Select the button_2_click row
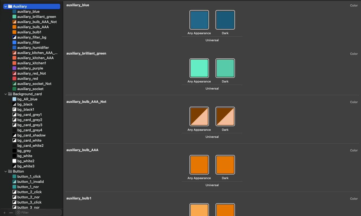361x216 pixels. pyautogui.click(x=31, y=192)
